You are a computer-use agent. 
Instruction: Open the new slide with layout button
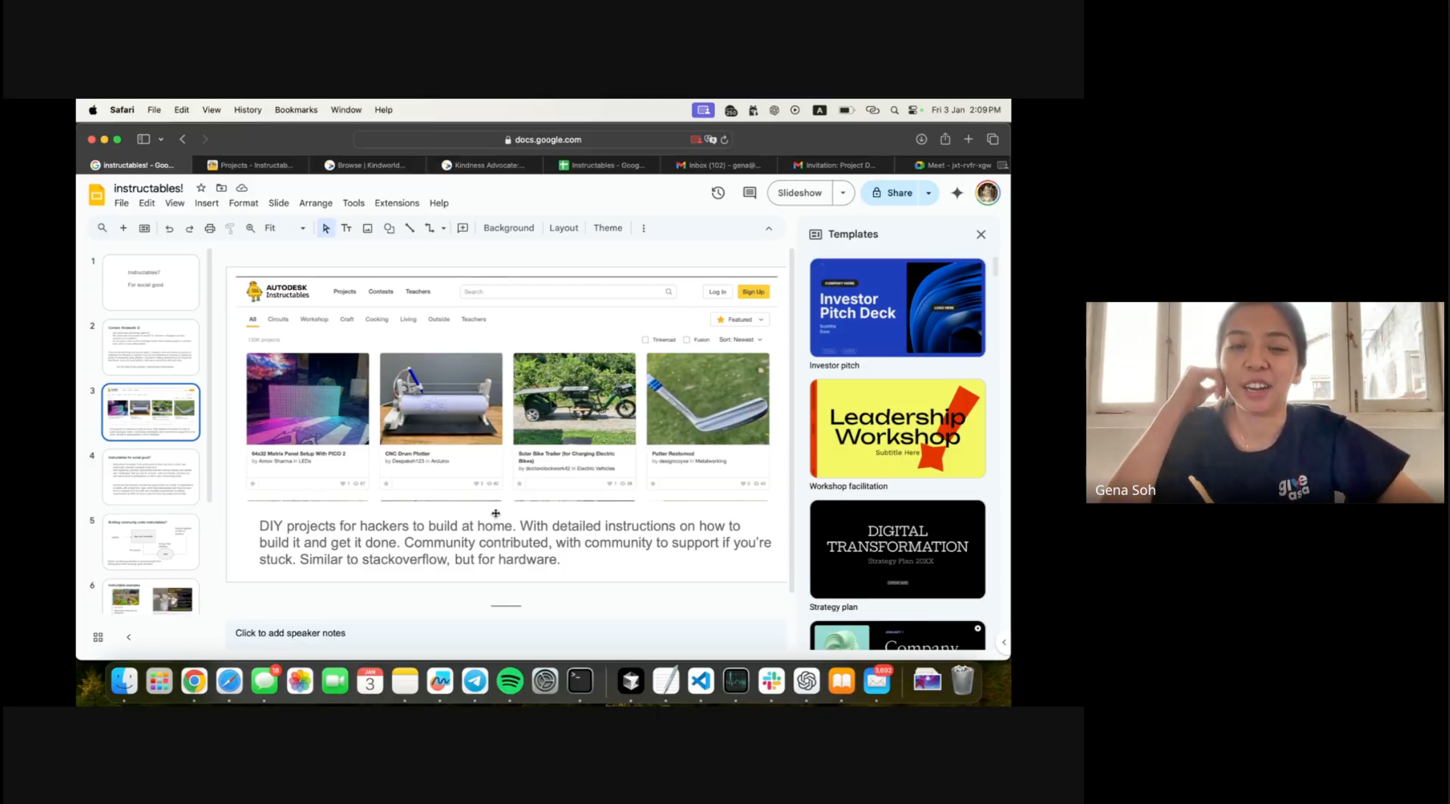(x=144, y=229)
